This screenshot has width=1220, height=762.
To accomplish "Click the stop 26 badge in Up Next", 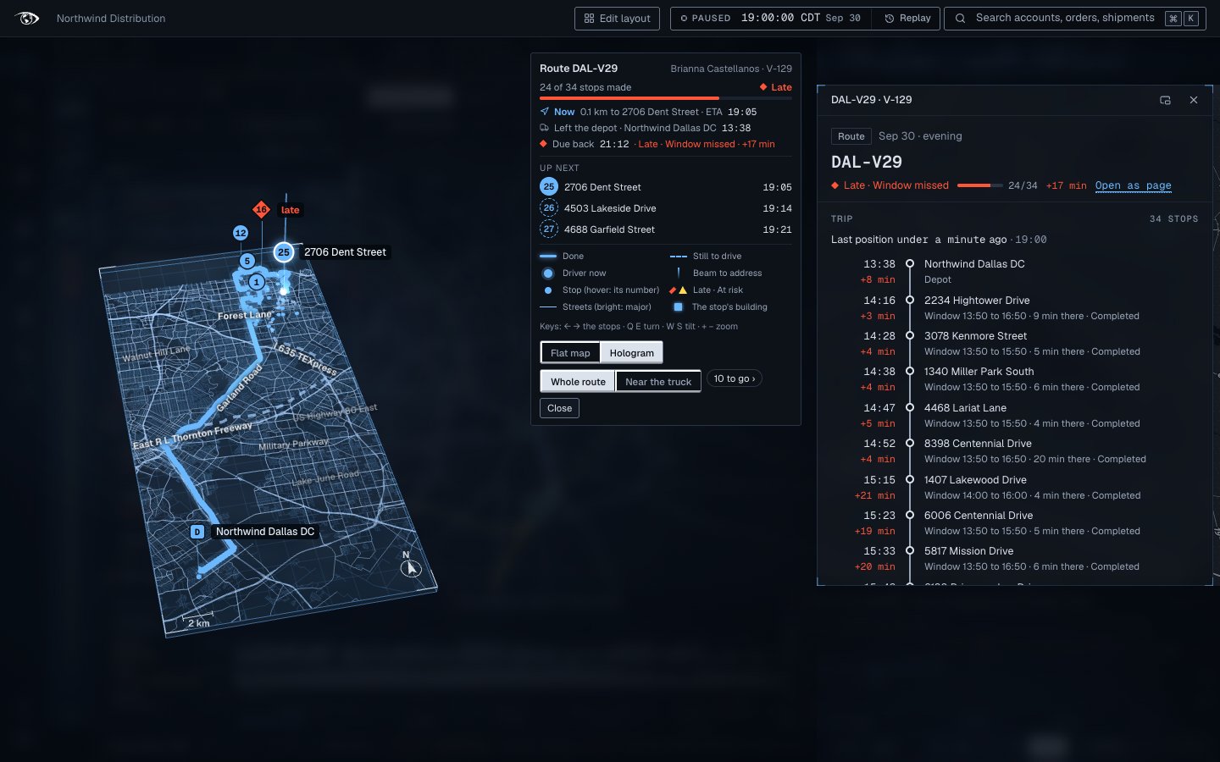I will (x=549, y=208).
